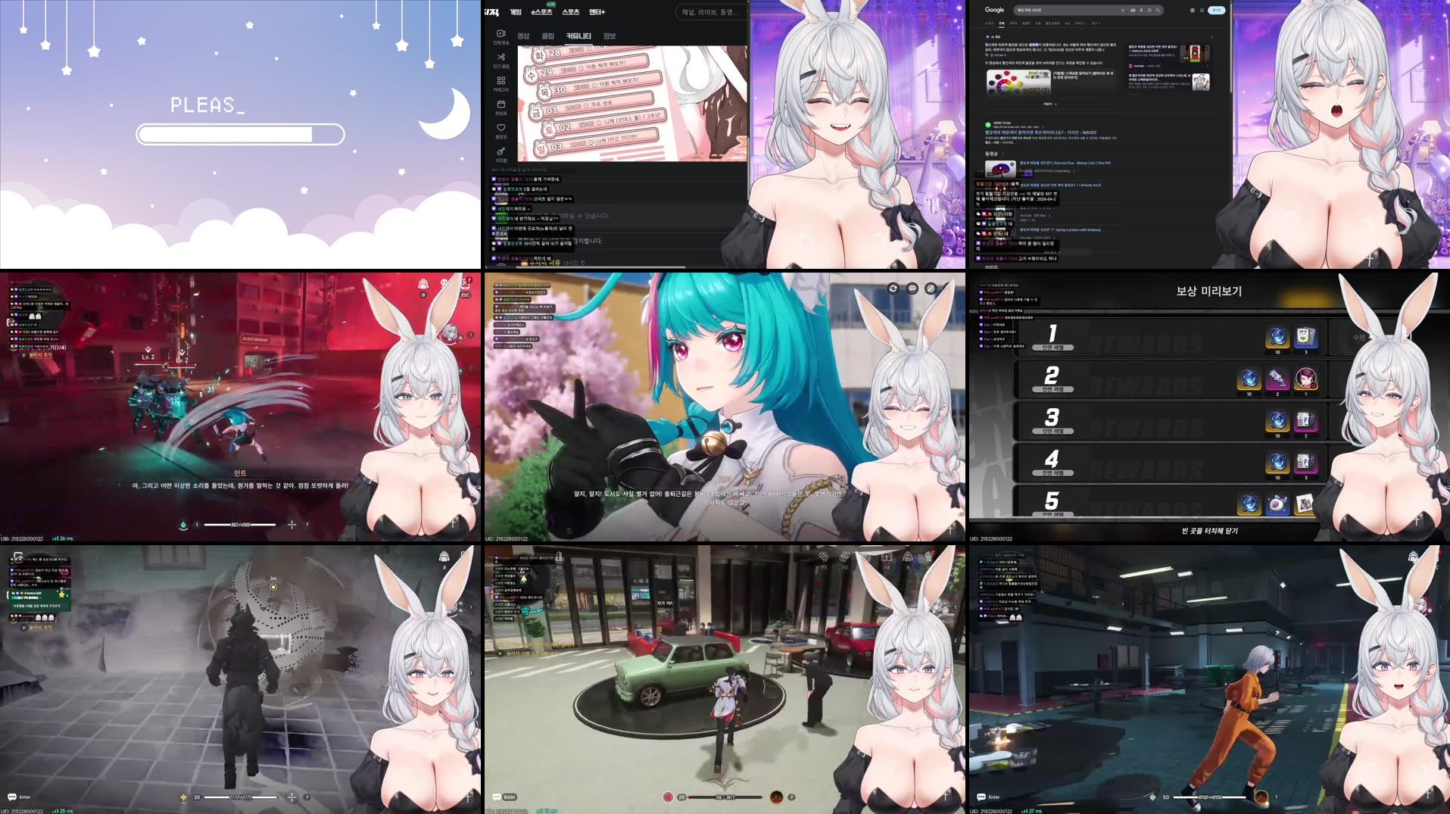Open 인기 클립 scissors icon in Chzzk sidebar
This screenshot has height=814, width=1450.
tap(500, 57)
